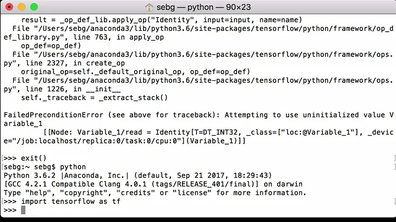This screenshot has height=222, width=396.
Task: Click the block cursor at the prompt
Action: click(23, 210)
